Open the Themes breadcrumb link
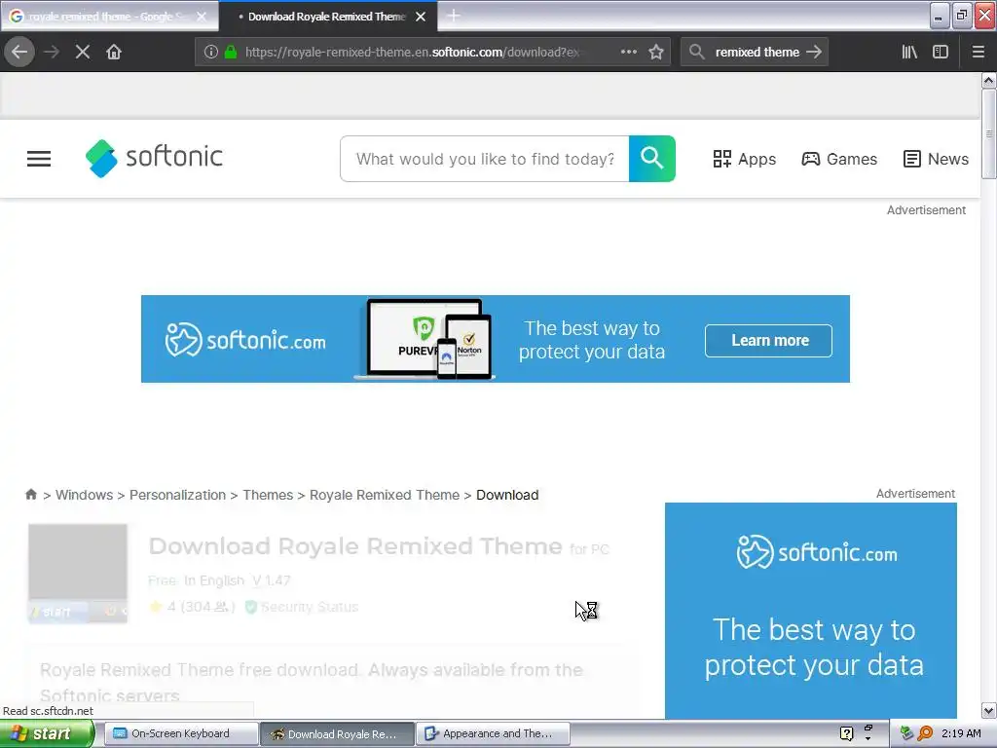 [x=268, y=495]
